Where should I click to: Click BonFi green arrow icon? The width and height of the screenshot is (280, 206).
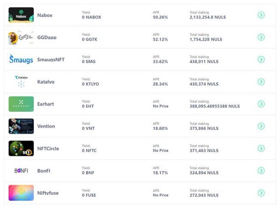tap(261, 170)
